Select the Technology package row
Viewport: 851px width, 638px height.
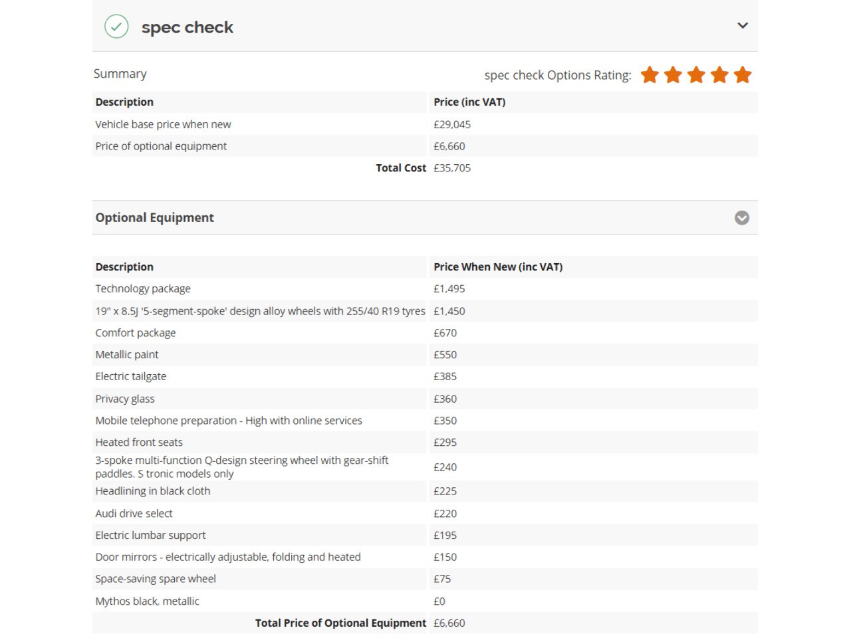click(143, 289)
